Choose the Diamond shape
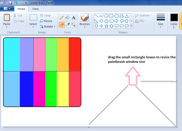 (101, 21)
